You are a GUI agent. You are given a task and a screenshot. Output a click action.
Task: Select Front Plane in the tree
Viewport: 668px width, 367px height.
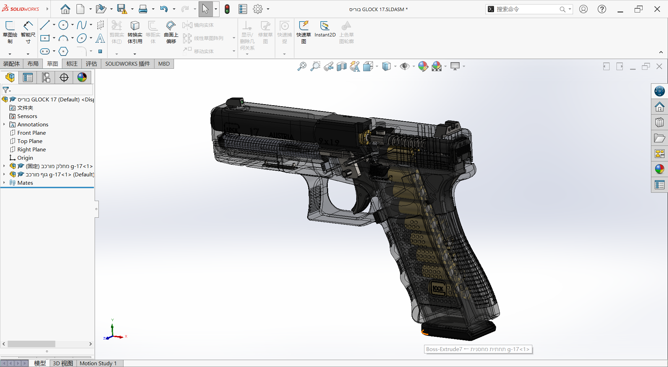coord(32,133)
